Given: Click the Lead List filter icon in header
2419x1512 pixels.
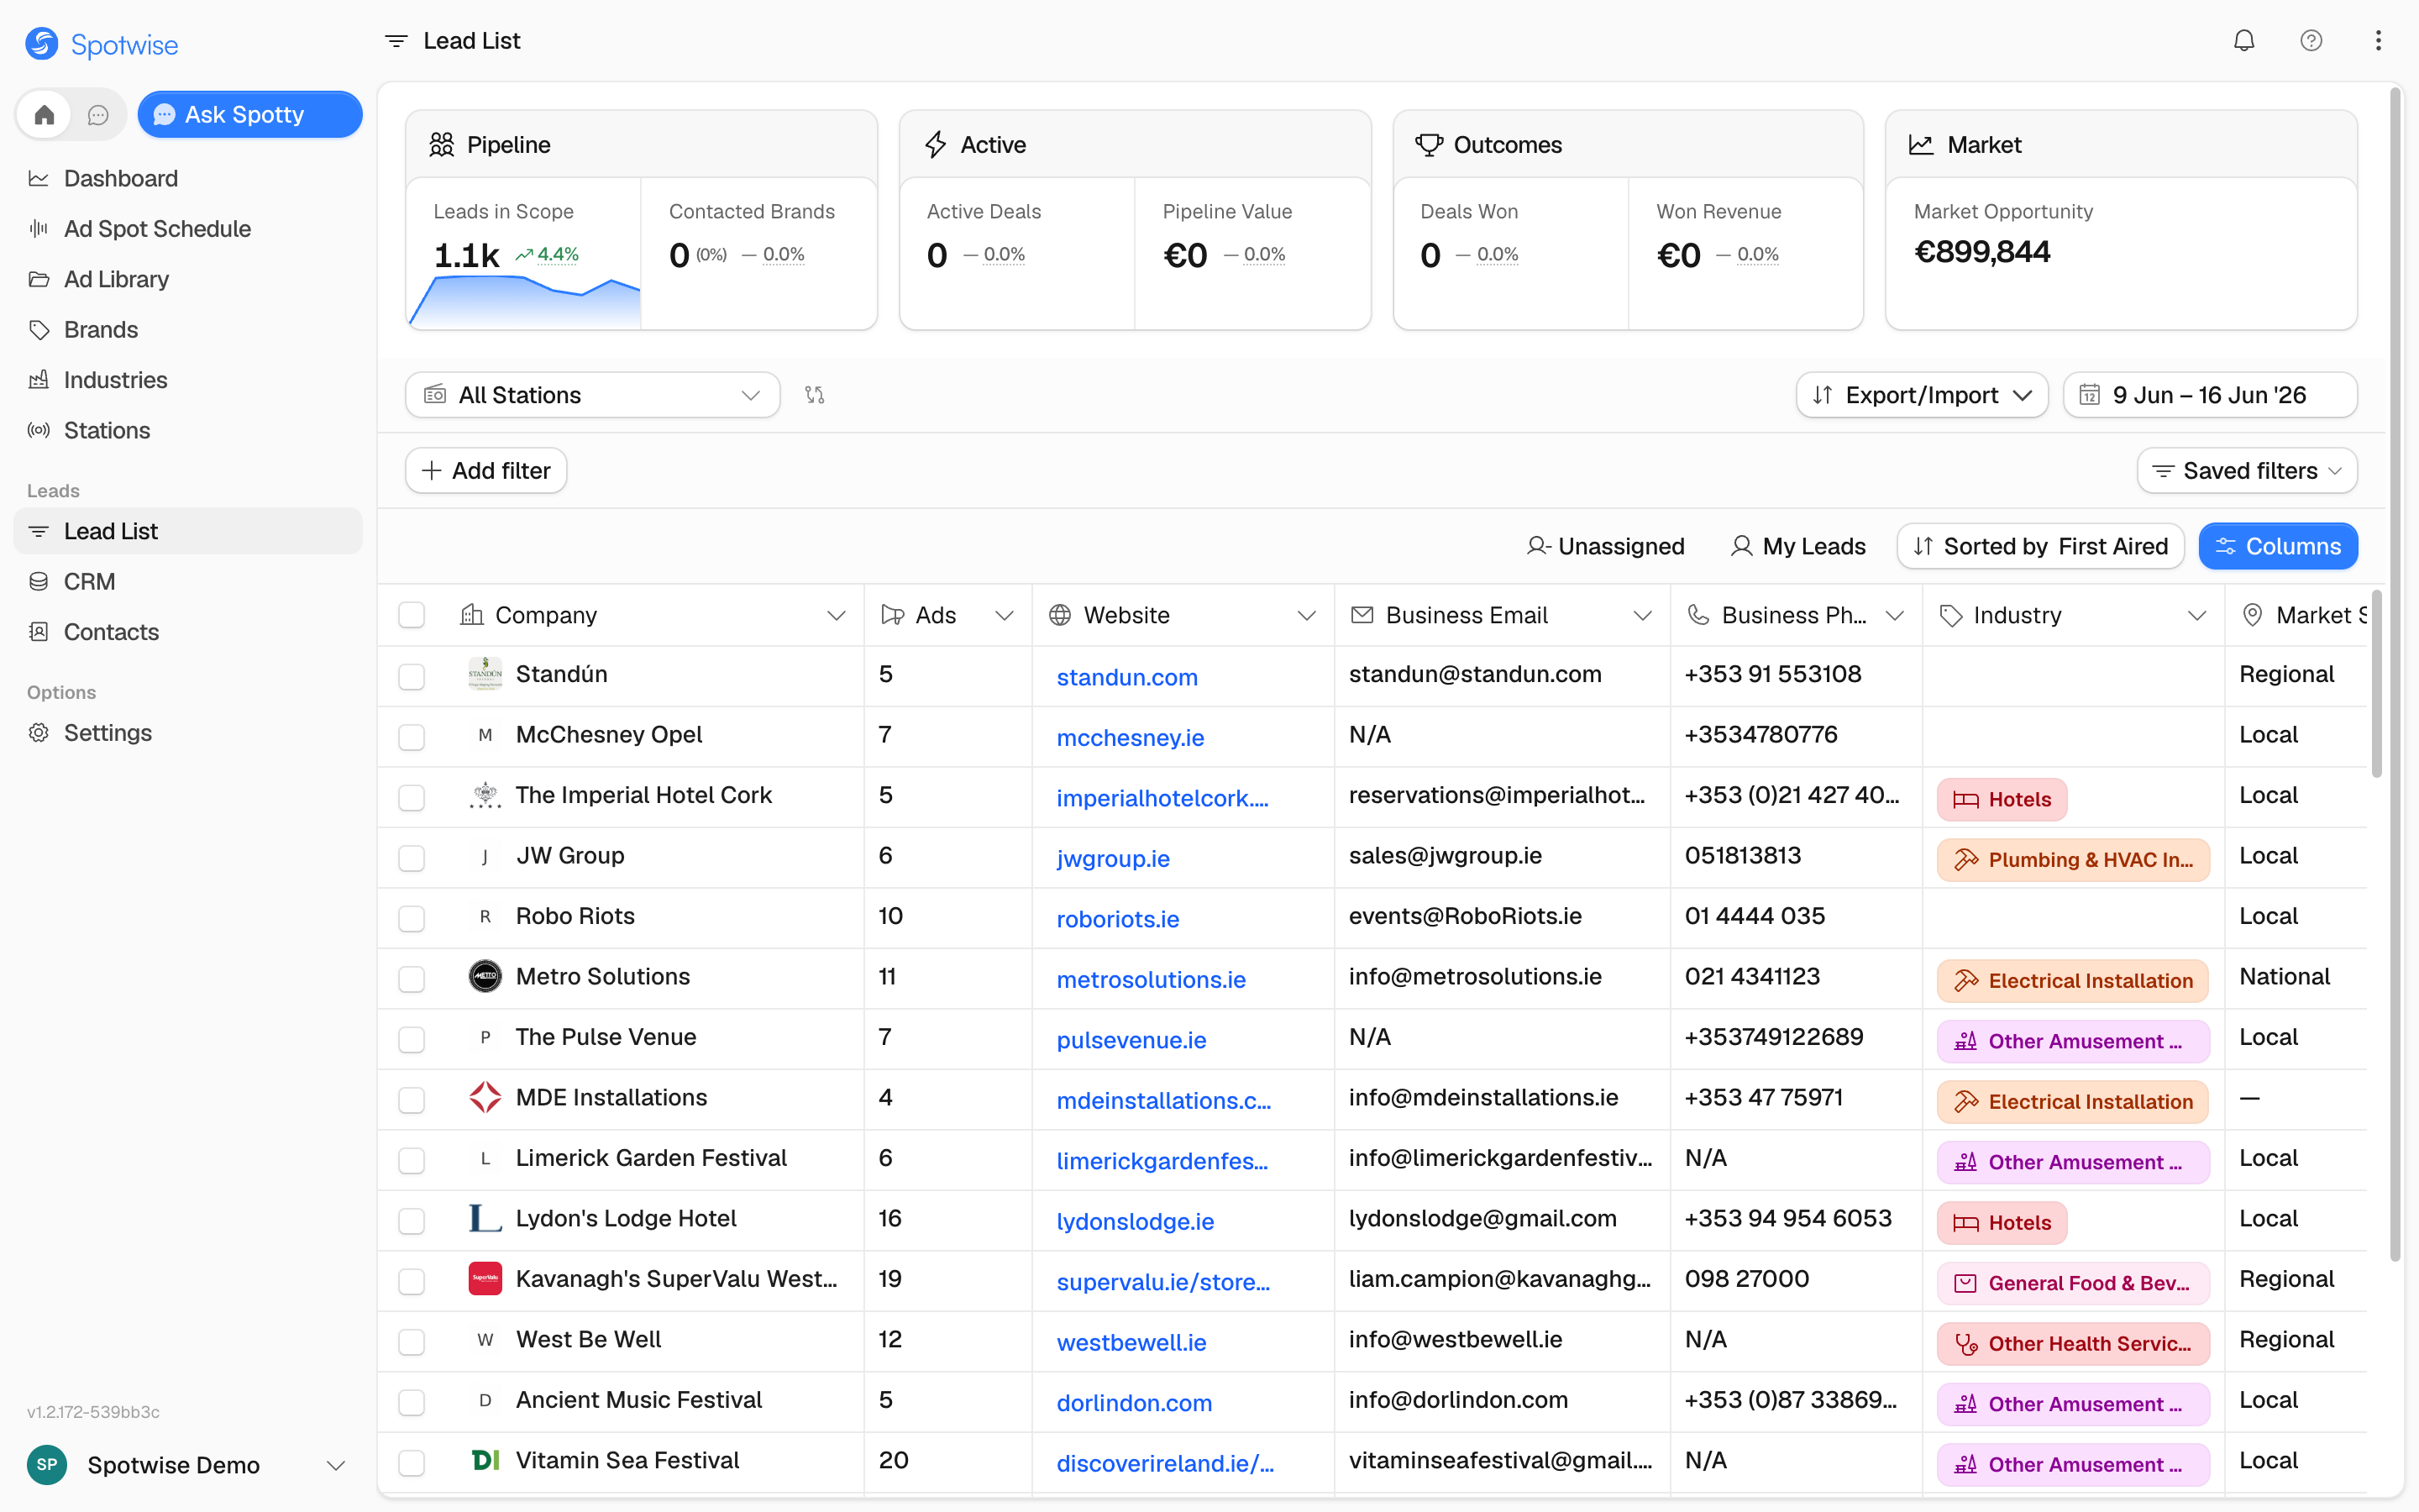Looking at the screenshot, I should 396,41.
